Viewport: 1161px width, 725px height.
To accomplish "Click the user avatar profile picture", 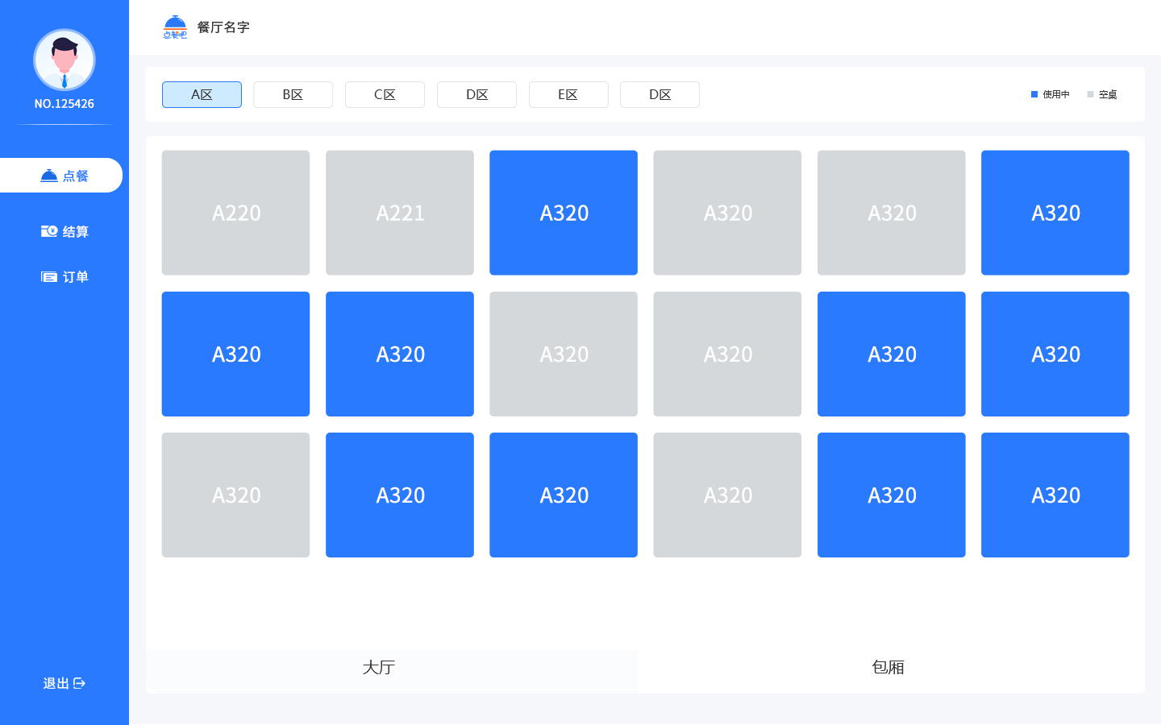I will coord(64,60).
